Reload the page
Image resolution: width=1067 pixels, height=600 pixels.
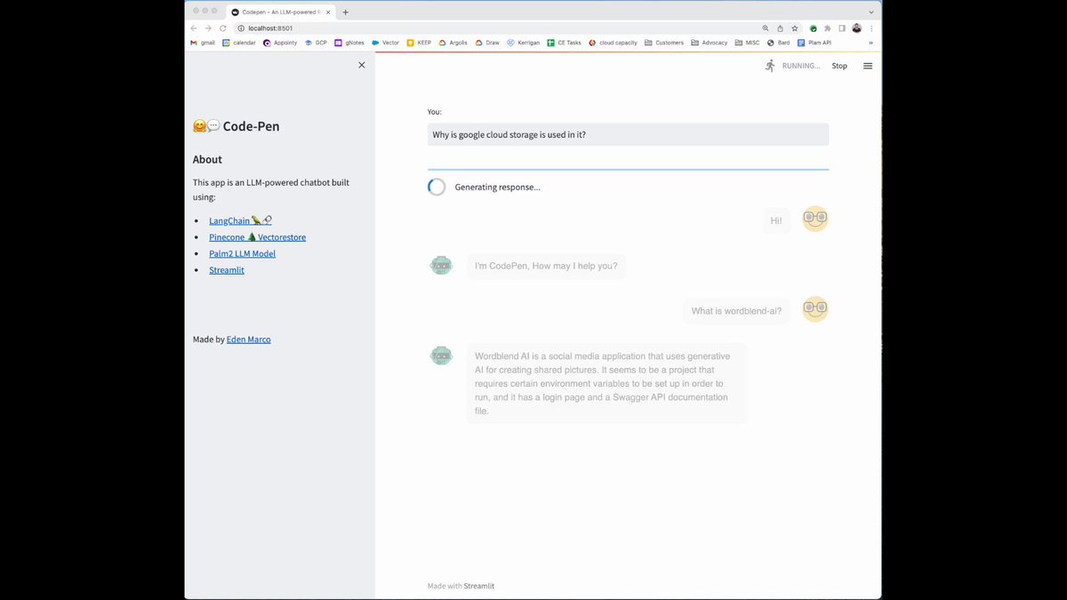tap(222, 28)
